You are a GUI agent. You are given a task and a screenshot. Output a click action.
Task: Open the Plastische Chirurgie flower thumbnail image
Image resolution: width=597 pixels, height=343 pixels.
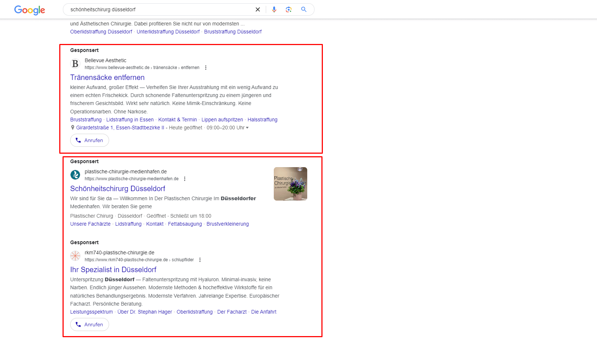point(291,184)
